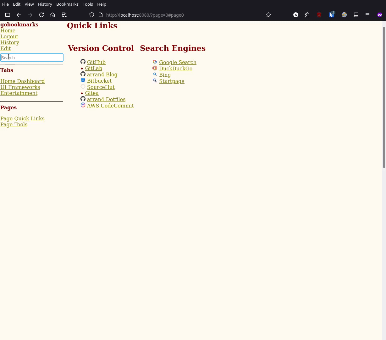Go to the Home sidebar link

8,30
